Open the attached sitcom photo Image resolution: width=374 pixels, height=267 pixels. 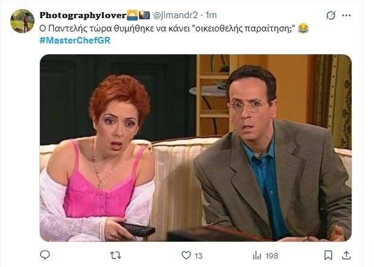196,148
